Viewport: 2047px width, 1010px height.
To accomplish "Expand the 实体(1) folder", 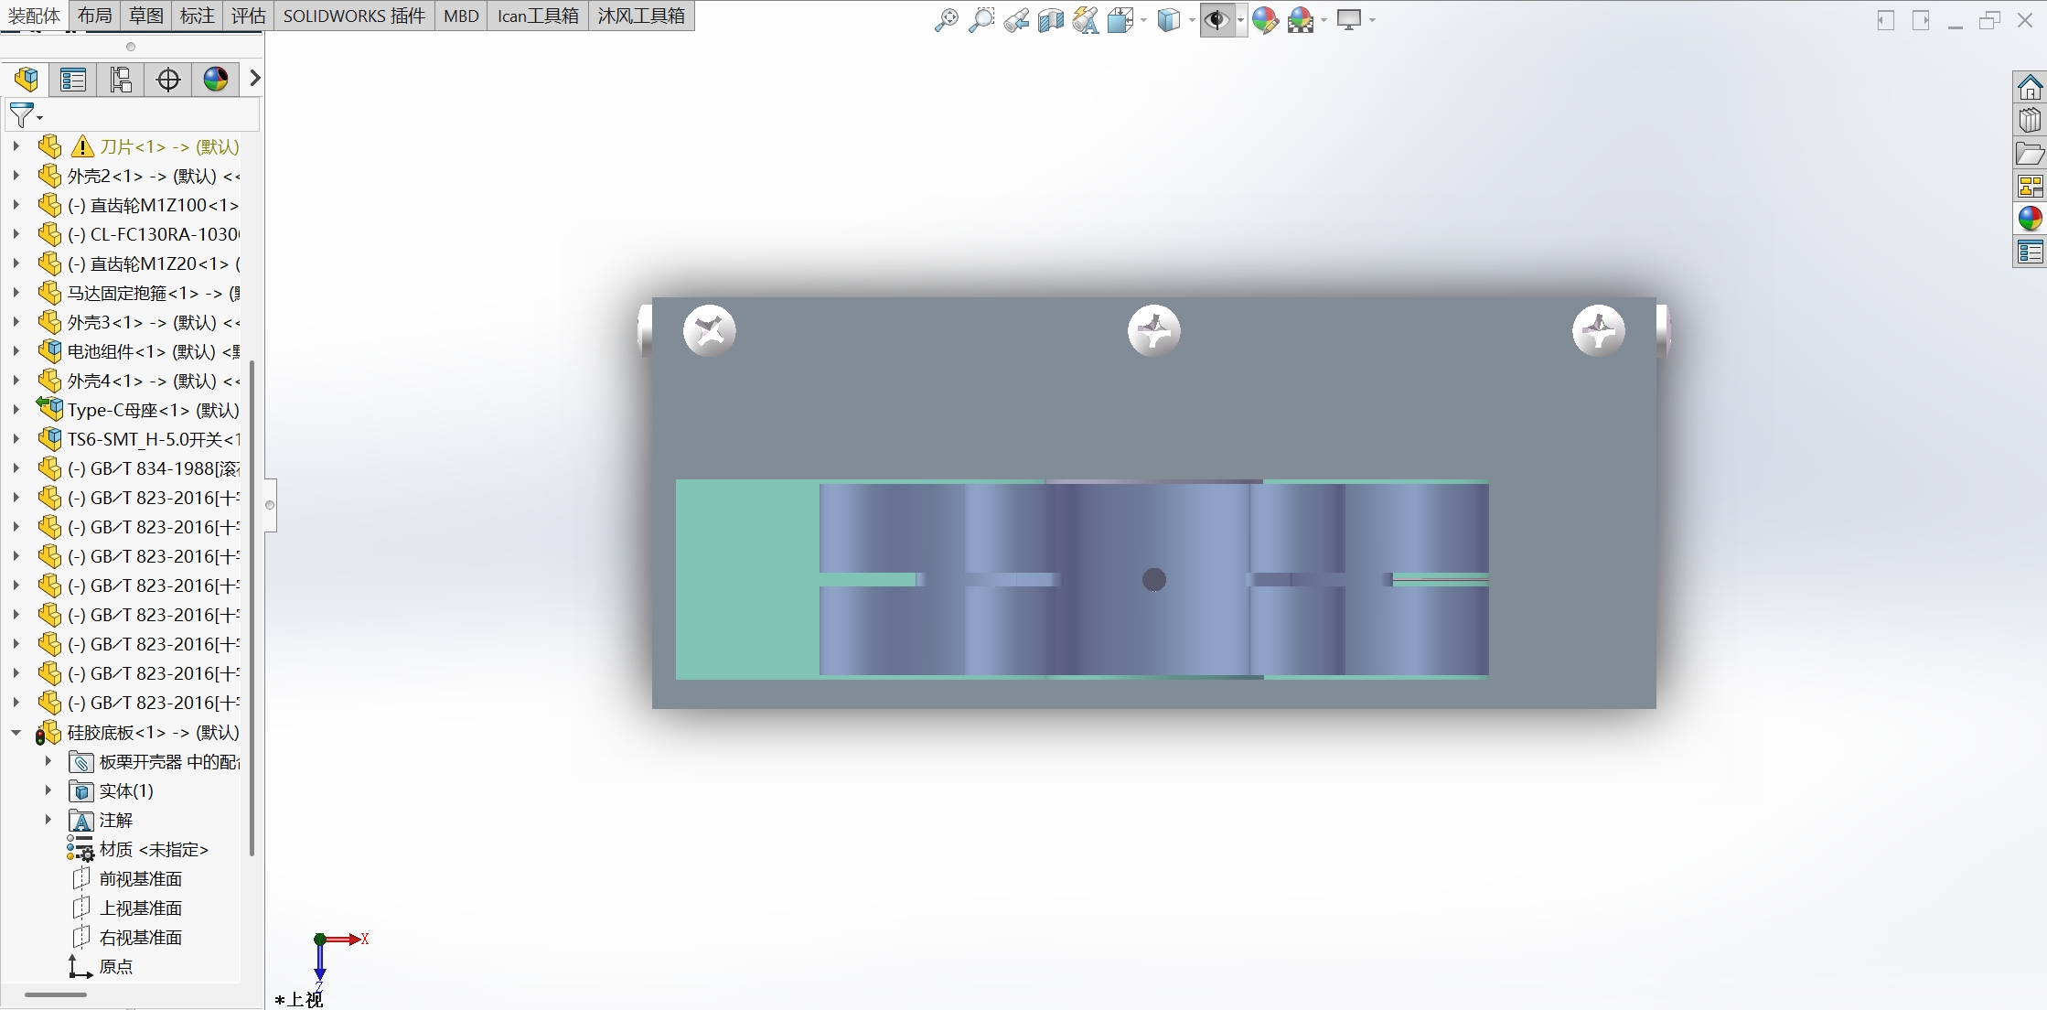I will point(48,790).
